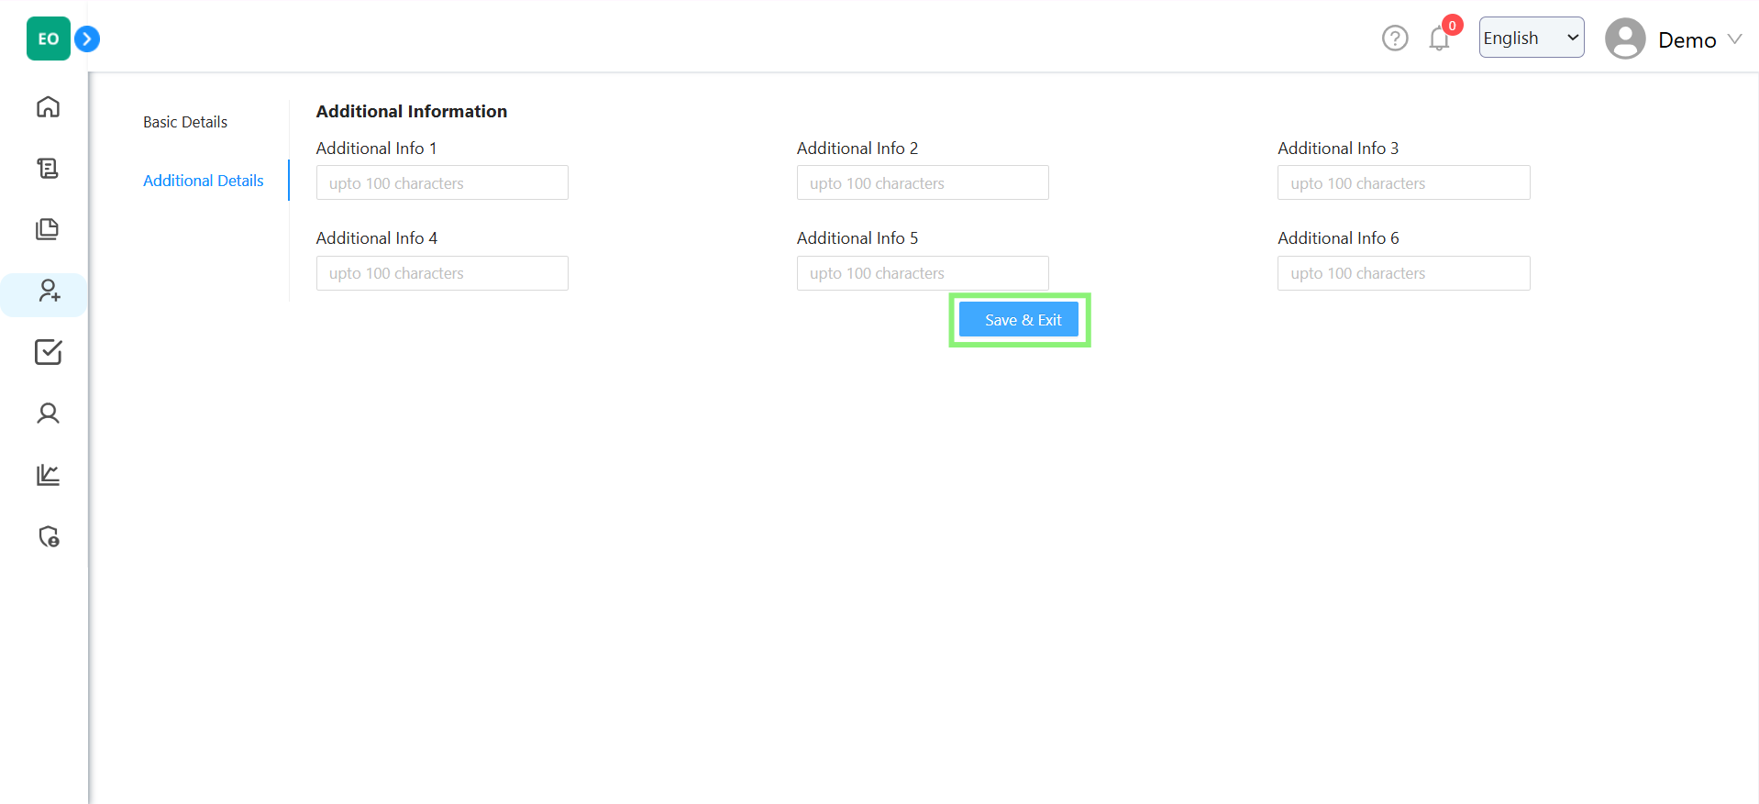Screen dimensions: 1759x804
Task: Open the line chart reports icon
Action: 48,475
